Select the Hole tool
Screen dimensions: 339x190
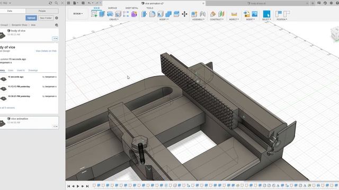[x=118, y=14]
